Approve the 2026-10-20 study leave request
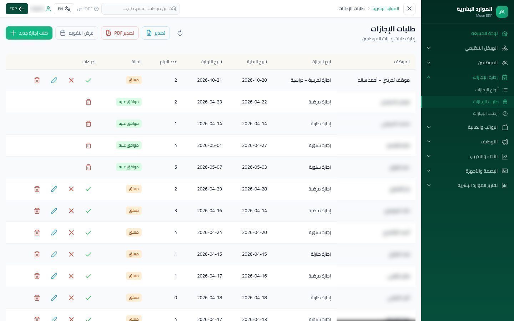514x321 pixels. [x=89, y=80]
